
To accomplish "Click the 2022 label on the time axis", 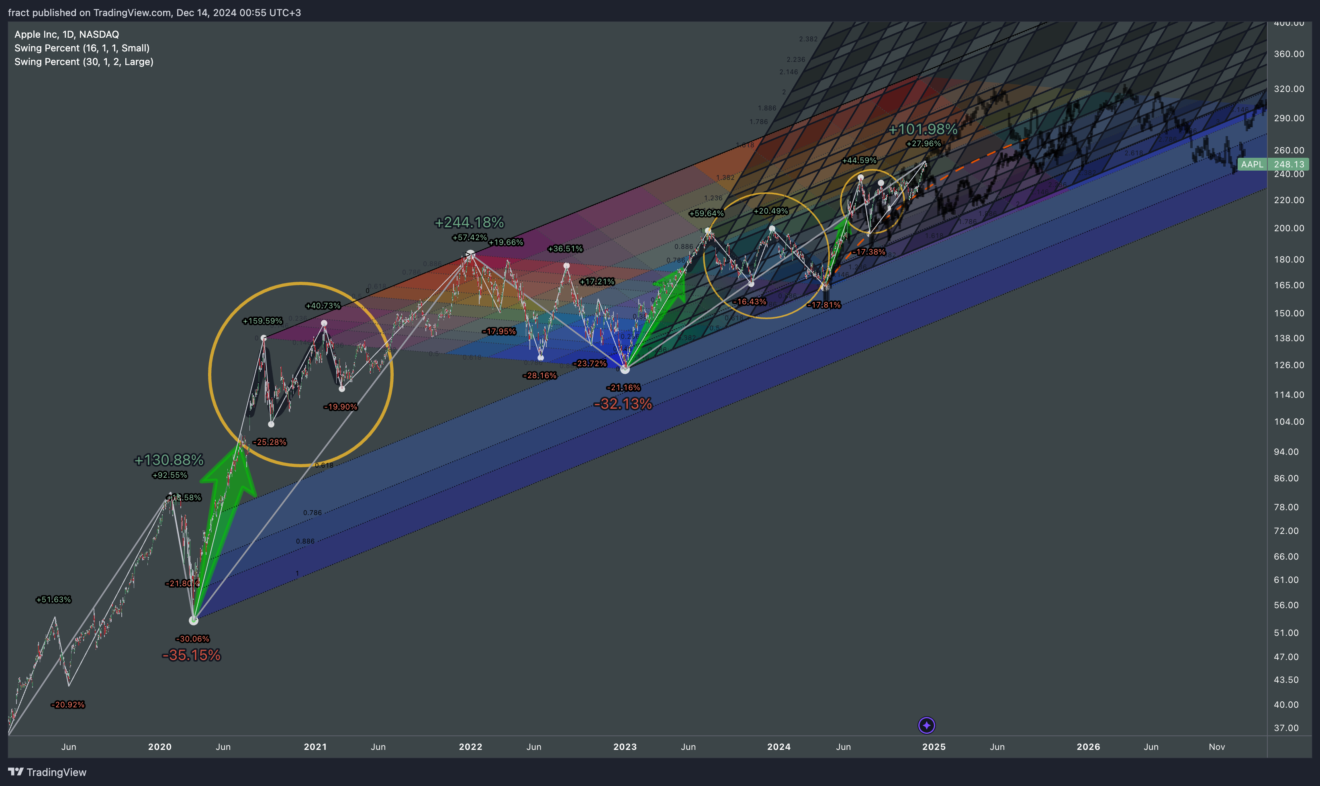I will tap(470, 747).
